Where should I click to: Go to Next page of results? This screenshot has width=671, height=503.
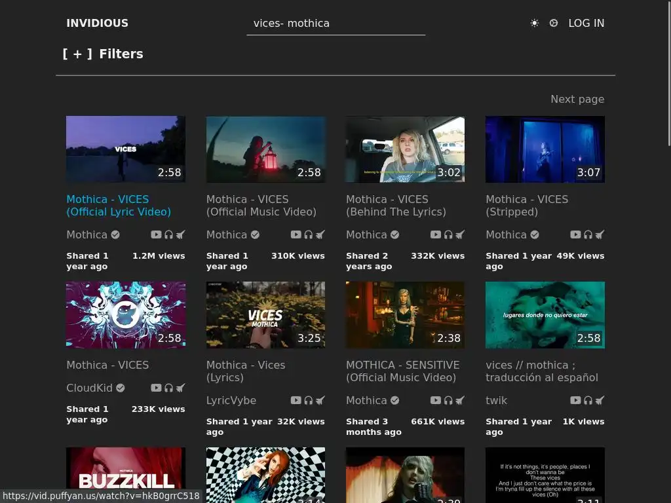click(x=577, y=100)
